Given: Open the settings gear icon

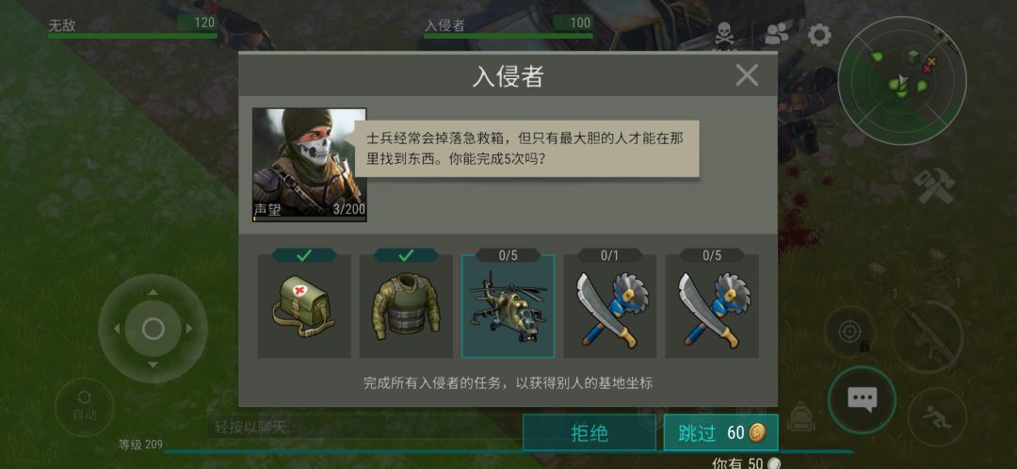Looking at the screenshot, I should click(x=819, y=35).
